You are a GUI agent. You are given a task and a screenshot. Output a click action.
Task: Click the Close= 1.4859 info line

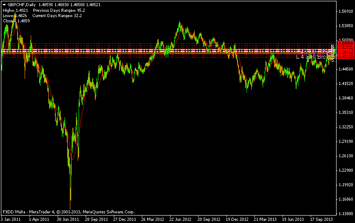click(16, 21)
